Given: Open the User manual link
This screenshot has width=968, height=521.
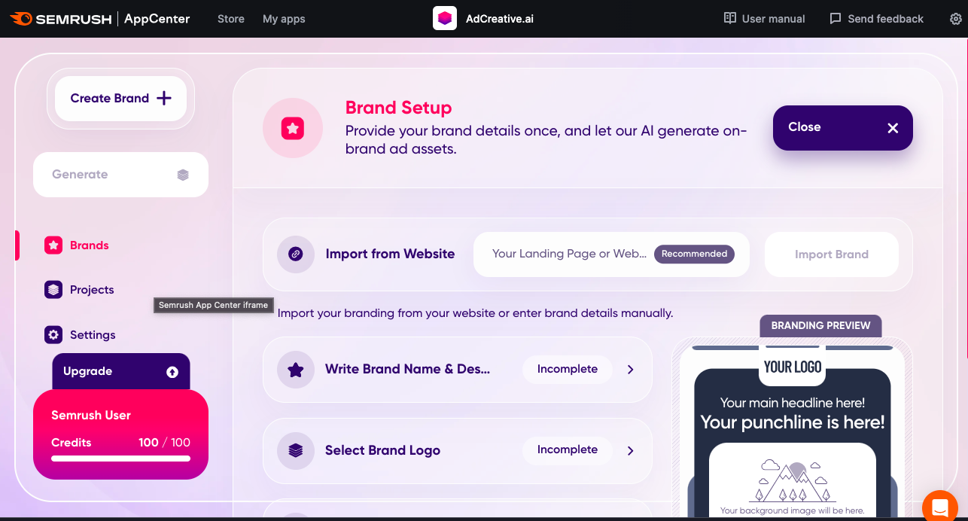Looking at the screenshot, I should click(764, 19).
